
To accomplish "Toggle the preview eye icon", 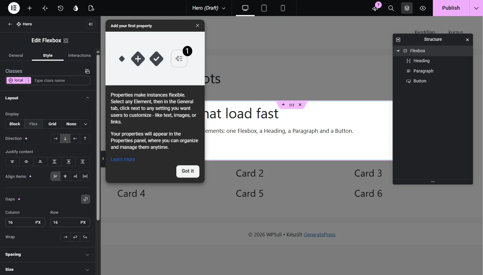I will tap(423, 8).
